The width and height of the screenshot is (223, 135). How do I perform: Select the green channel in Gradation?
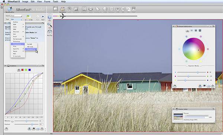click(26, 70)
